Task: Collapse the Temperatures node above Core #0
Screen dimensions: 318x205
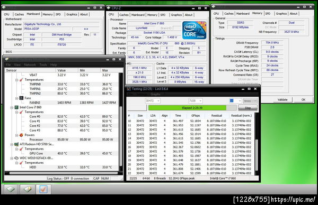Action: (x=16, y=112)
